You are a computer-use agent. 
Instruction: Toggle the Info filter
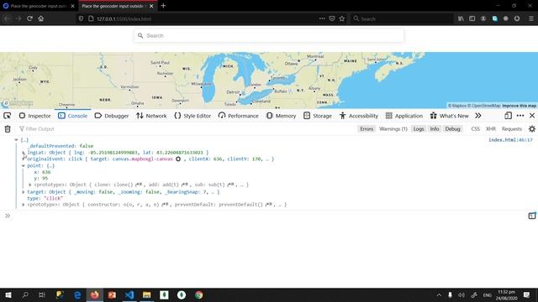click(435, 128)
